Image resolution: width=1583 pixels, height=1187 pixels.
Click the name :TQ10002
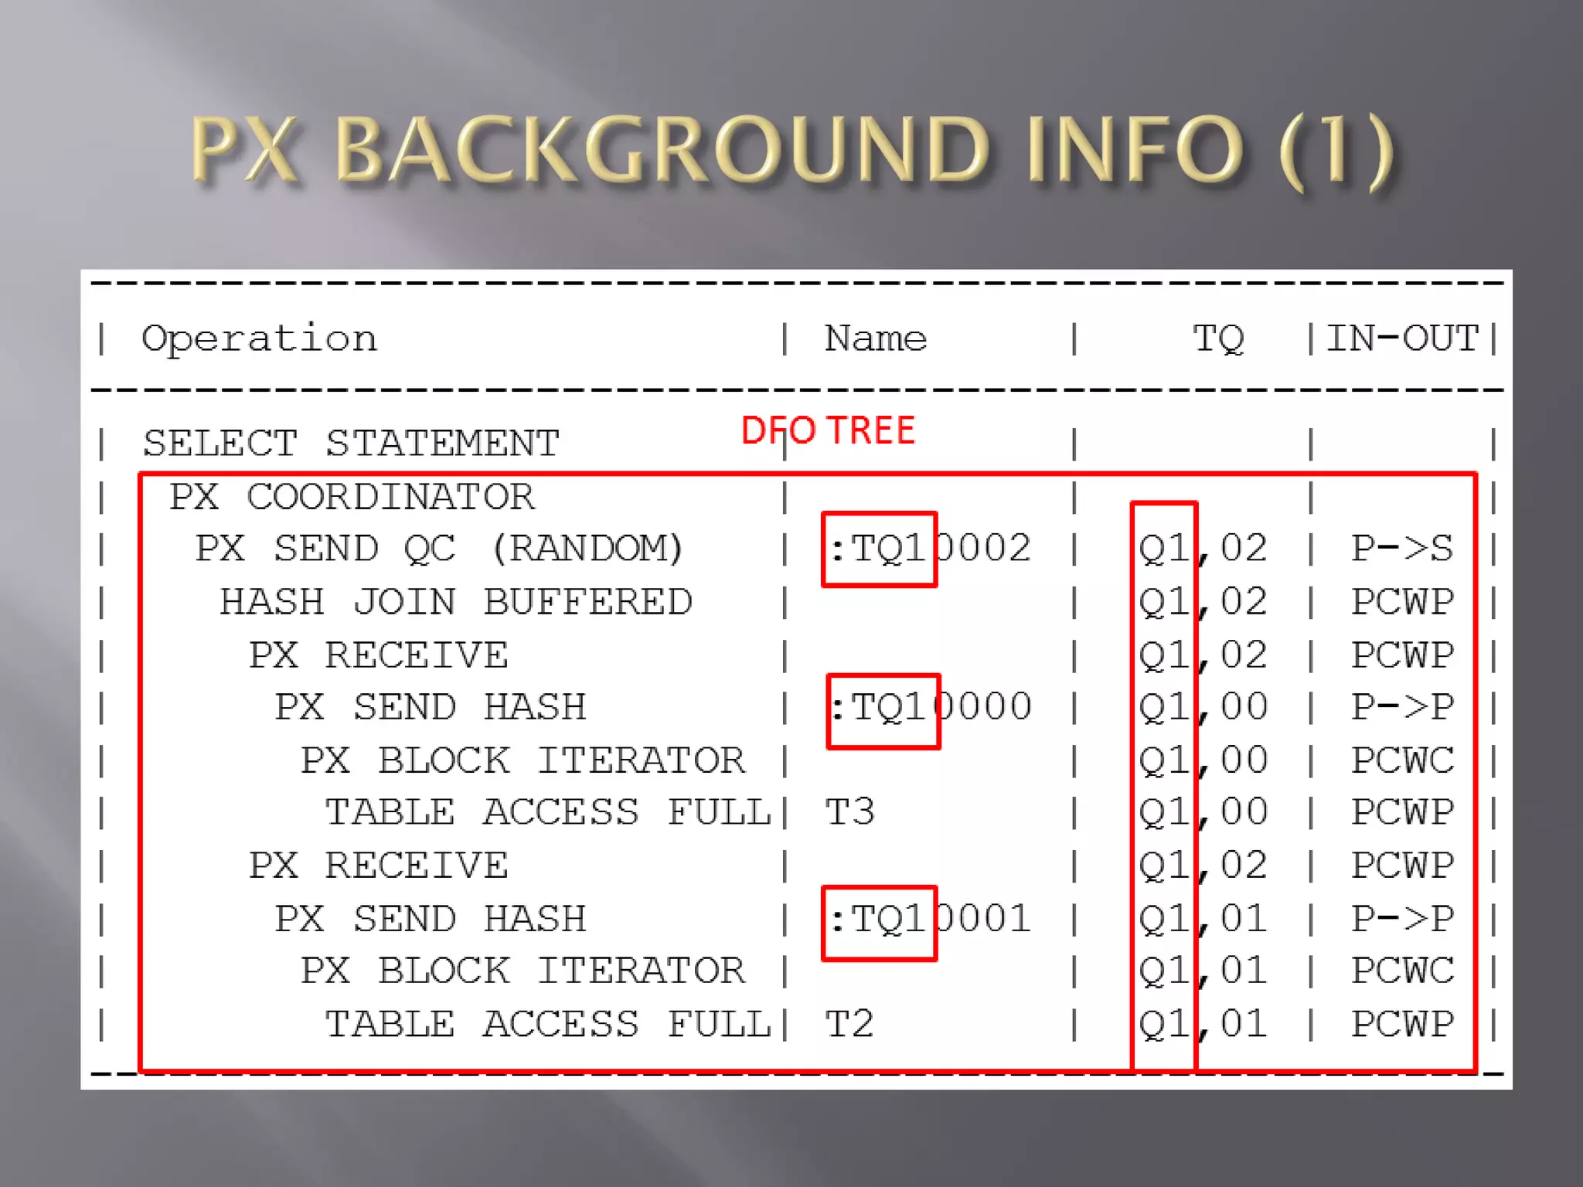pyautogui.click(x=930, y=549)
